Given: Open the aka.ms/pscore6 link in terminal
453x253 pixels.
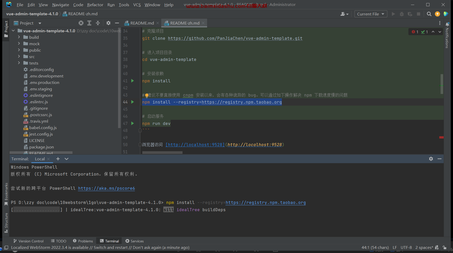Looking at the screenshot, I should click(x=106, y=188).
